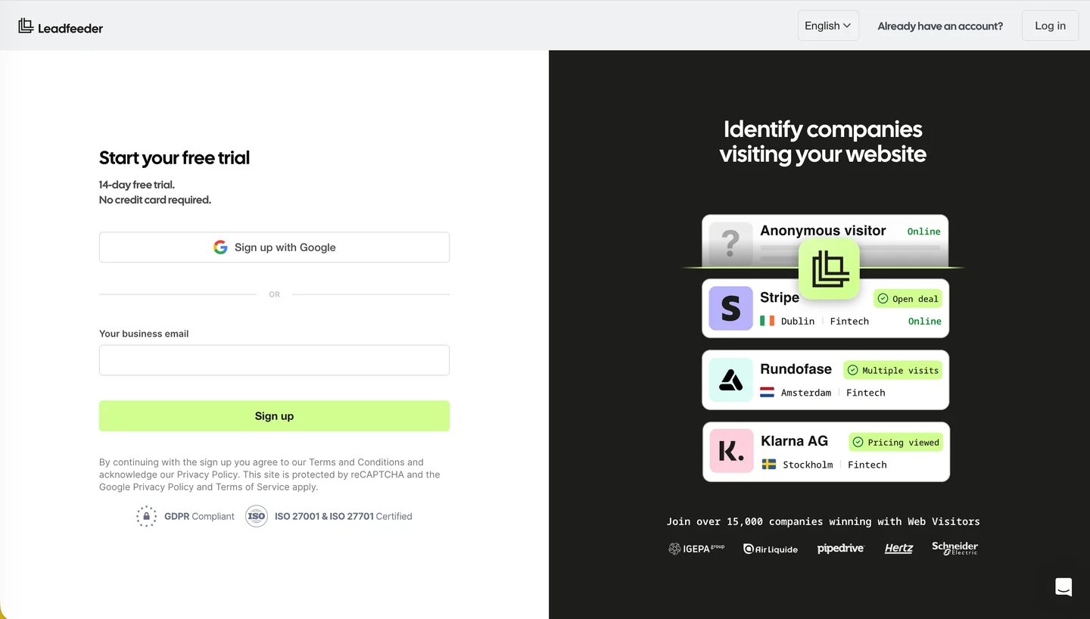1090x619 pixels.
Task: Click the Irish flag next to Dublin
Action: [768, 321]
